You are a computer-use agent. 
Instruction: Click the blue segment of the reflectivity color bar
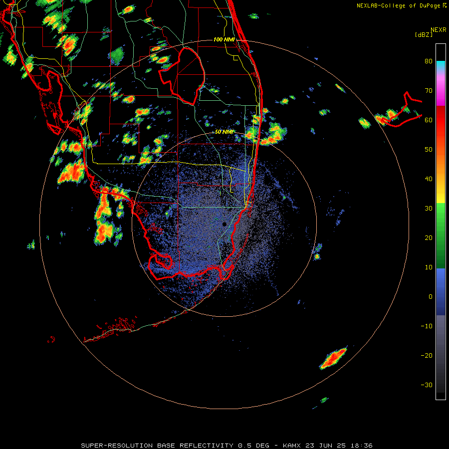pyautogui.click(x=441, y=291)
